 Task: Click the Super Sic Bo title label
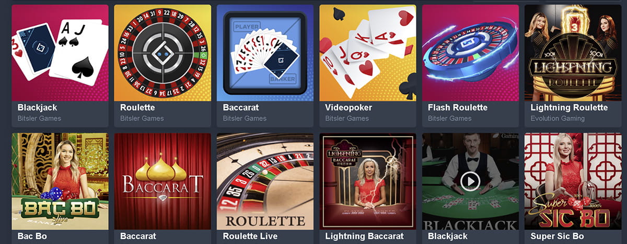[x=557, y=236]
